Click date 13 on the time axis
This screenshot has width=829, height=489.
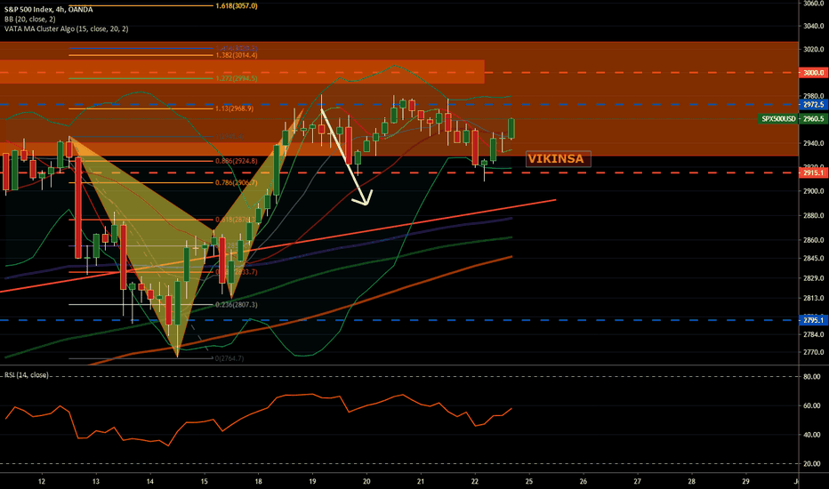pos(96,482)
